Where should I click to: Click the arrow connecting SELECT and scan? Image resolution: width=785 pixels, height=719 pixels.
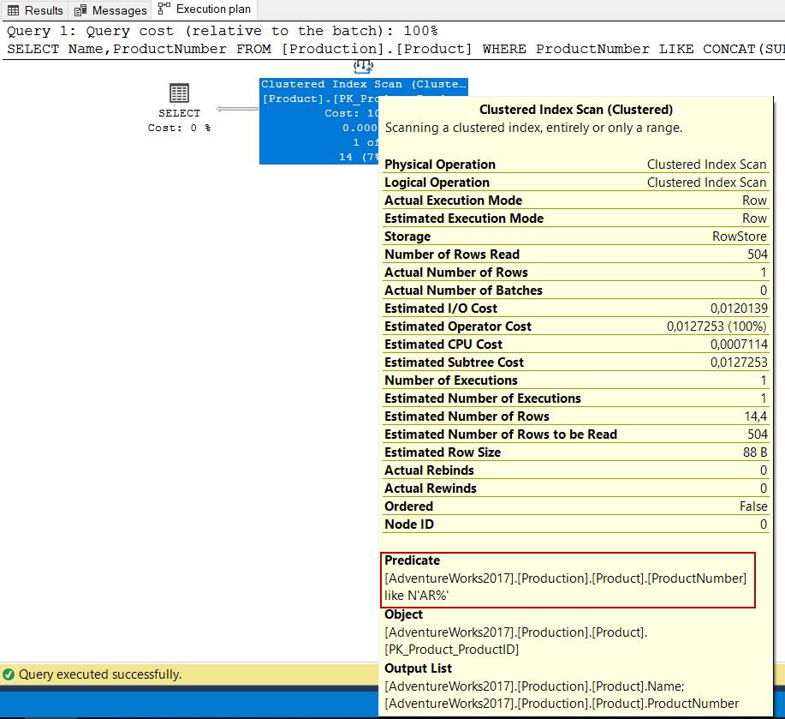click(237, 109)
